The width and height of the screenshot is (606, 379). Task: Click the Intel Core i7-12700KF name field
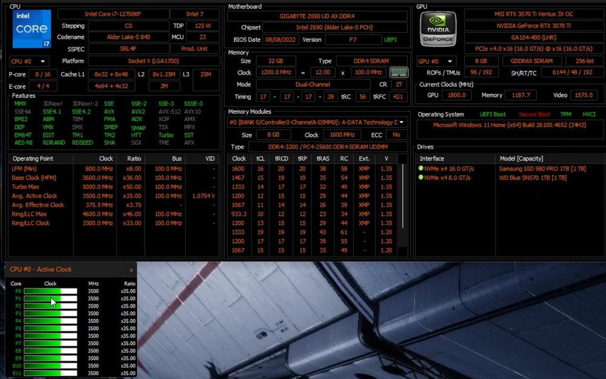click(x=113, y=15)
